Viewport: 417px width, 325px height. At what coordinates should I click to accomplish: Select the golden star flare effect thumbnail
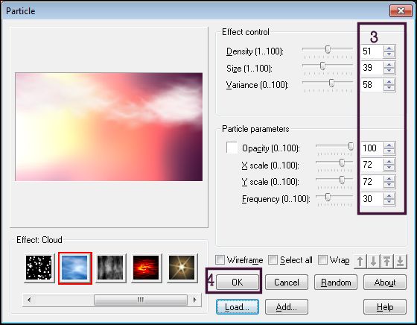click(x=182, y=268)
